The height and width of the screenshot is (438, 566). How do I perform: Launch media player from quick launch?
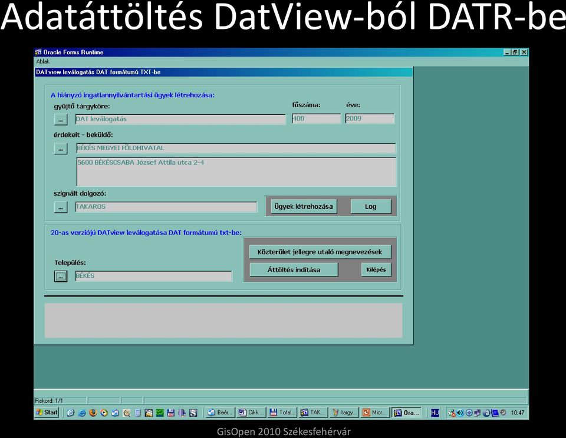coord(104,413)
